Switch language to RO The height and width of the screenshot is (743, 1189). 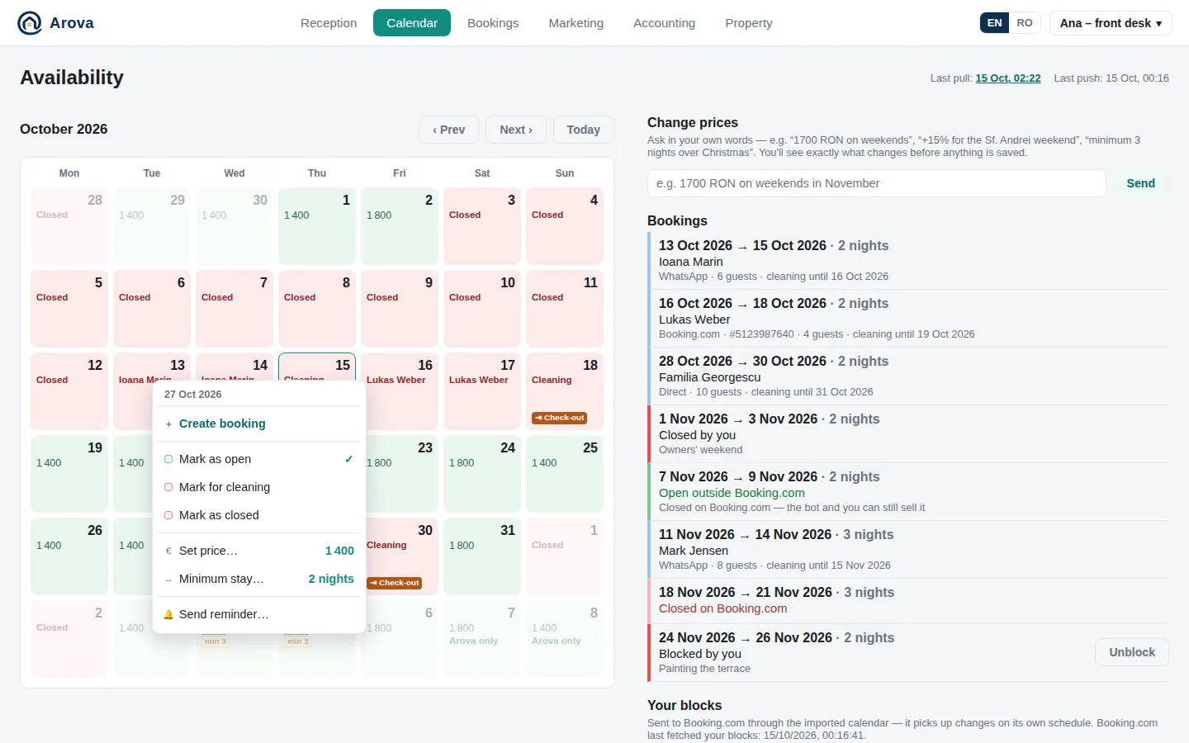click(1025, 23)
